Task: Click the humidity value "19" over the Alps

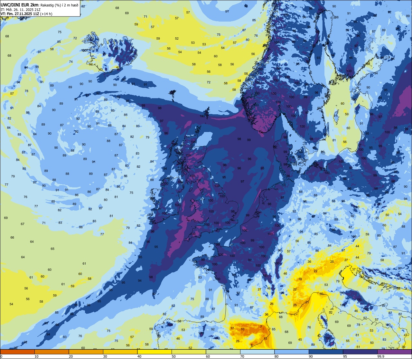Action: point(300,279)
